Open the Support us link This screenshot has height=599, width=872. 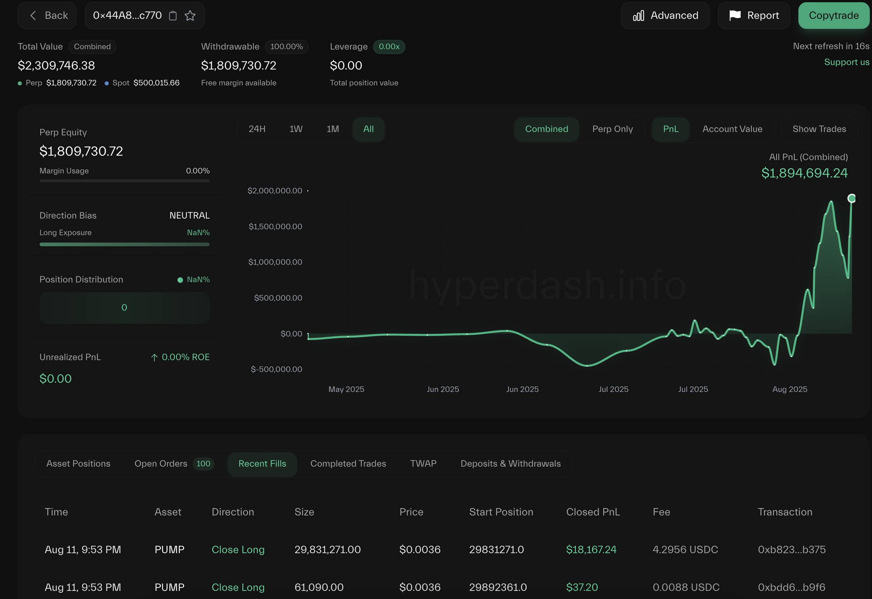(x=846, y=62)
